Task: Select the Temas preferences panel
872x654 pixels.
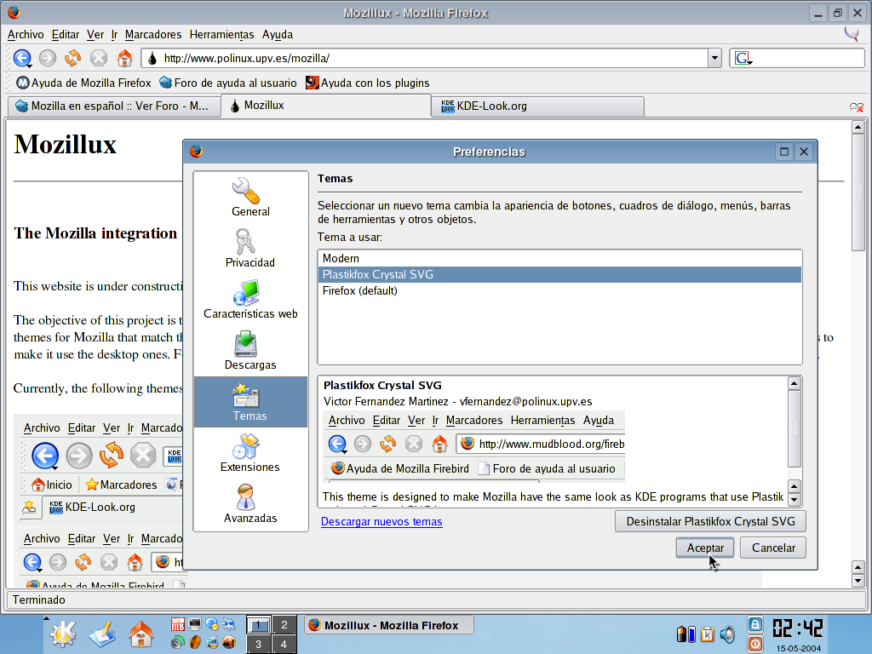Action: [x=250, y=402]
